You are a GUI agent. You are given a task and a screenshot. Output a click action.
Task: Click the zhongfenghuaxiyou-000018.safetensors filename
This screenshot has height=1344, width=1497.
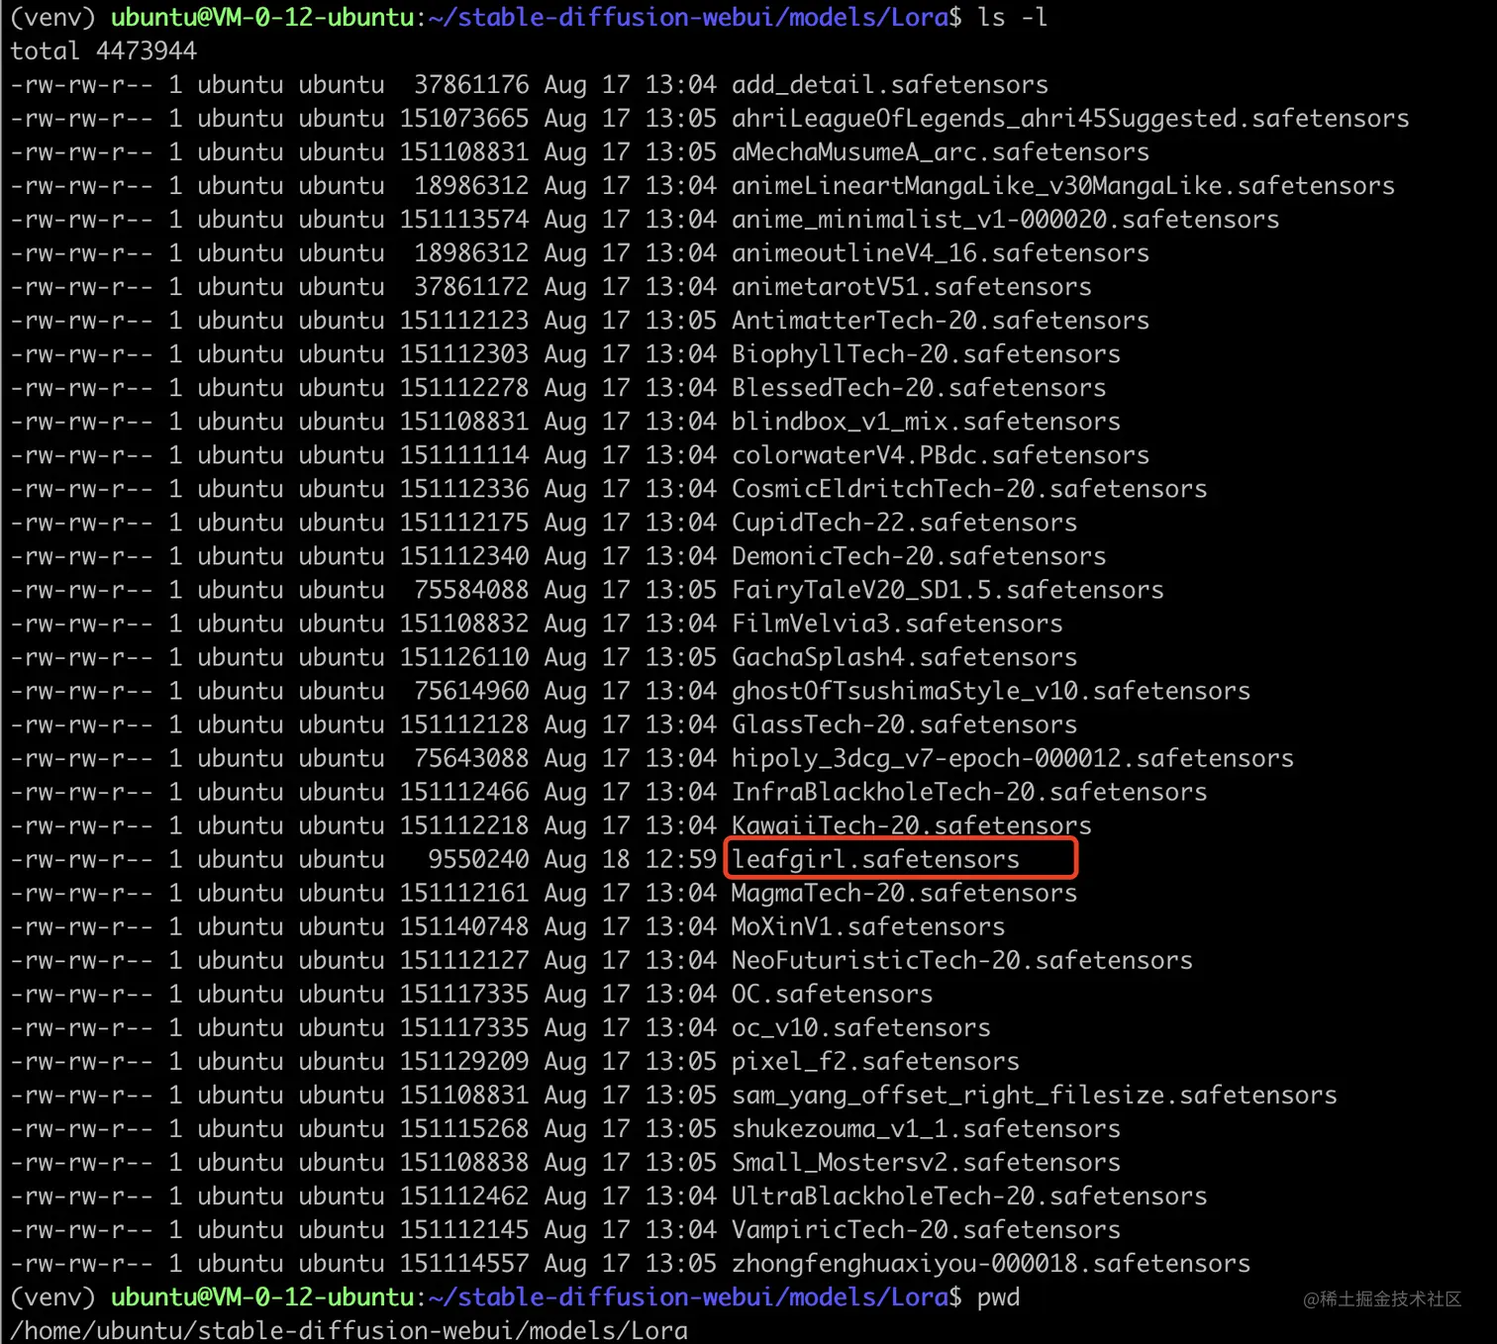click(x=990, y=1264)
